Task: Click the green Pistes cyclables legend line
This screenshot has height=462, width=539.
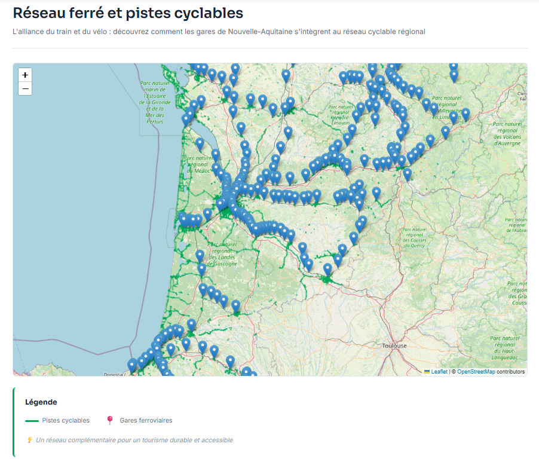Action: point(32,421)
